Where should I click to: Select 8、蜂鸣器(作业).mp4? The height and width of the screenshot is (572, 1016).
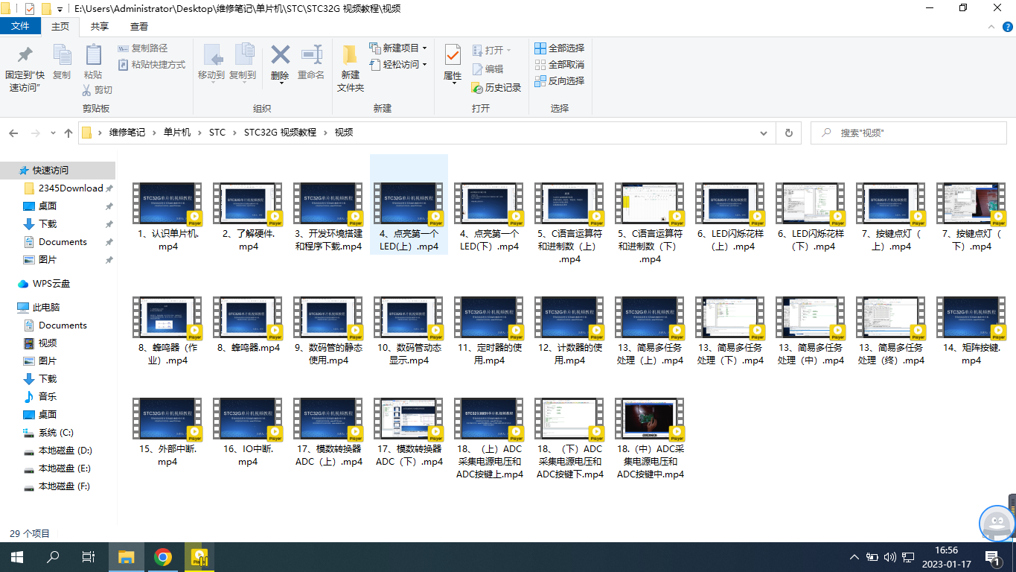click(x=167, y=331)
